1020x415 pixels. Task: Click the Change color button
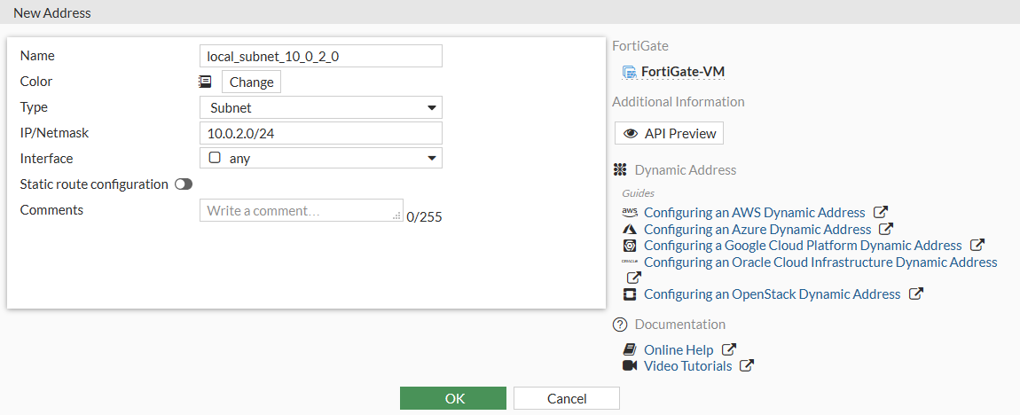251,82
